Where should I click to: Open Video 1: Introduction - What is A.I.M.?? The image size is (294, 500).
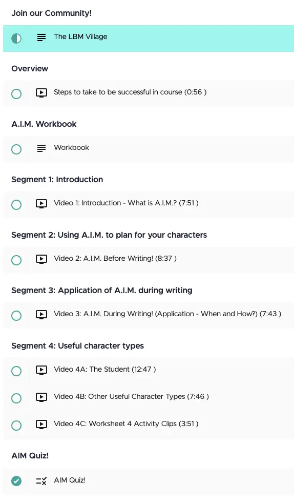tap(127, 203)
